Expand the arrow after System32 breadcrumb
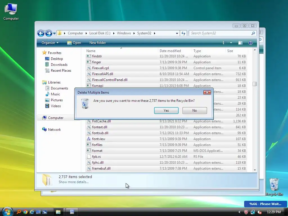The image size is (288, 216). click(x=154, y=33)
